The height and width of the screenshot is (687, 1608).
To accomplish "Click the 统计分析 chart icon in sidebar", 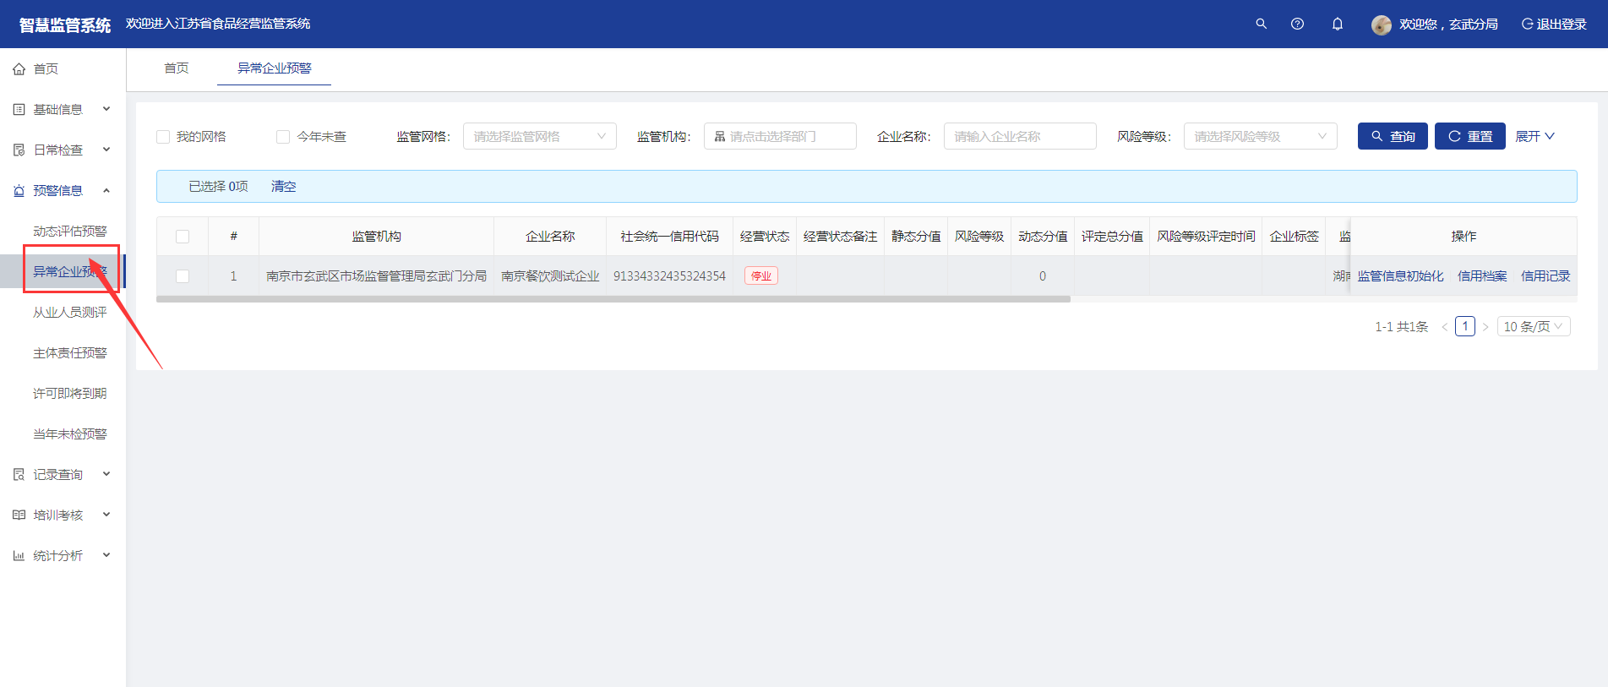I will click(19, 556).
